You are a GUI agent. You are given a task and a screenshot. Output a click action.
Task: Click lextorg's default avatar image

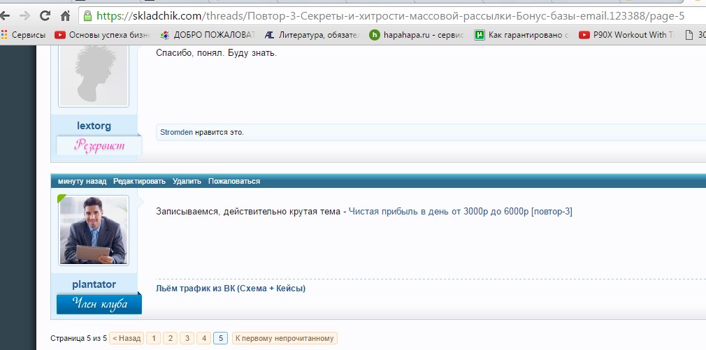94,75
